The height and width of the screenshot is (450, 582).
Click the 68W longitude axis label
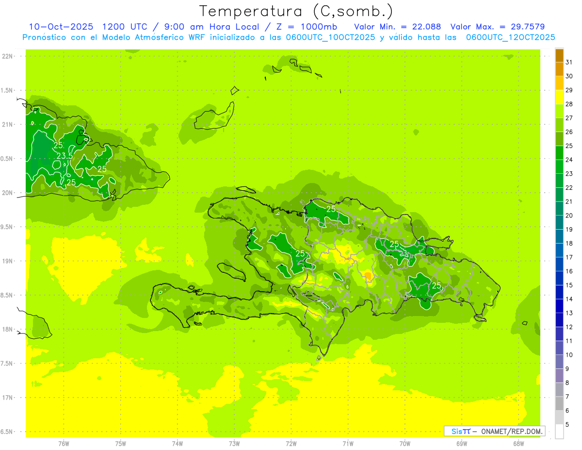[x=518, y=443]
